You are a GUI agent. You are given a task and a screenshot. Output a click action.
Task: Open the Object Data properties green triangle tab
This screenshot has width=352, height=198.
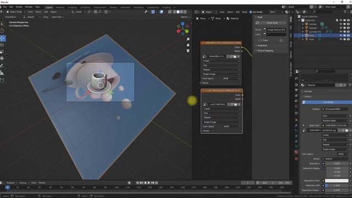coord(296,147)
